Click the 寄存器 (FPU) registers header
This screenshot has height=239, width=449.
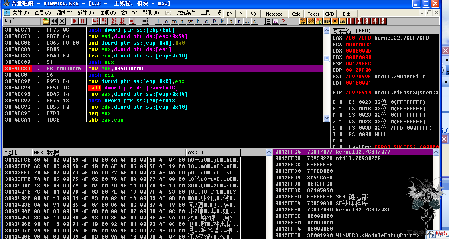point(385,30)
